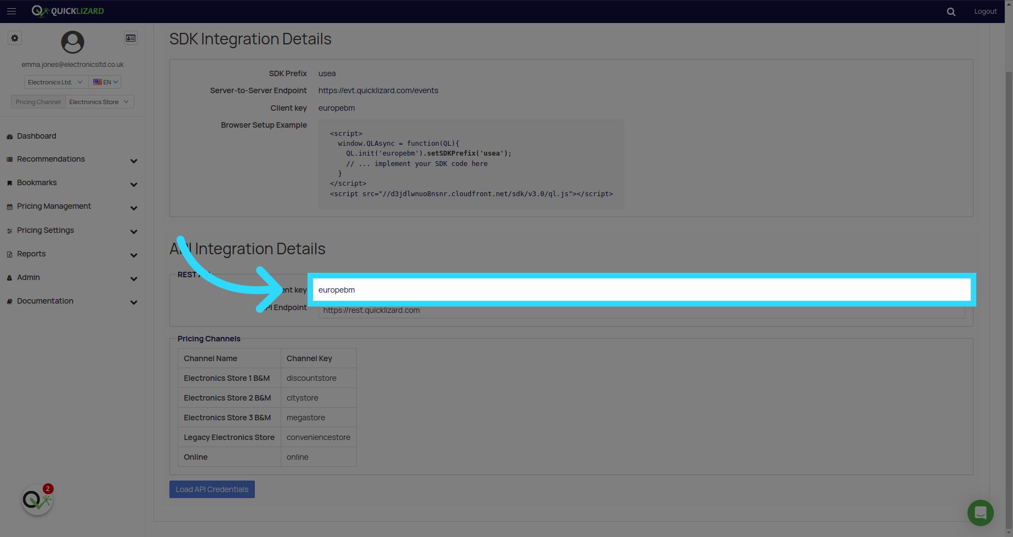The width and height of the screenshot is (1013, 537).
Task: Go to Dashboard in sidebar
Action: [x=37, y=136]
